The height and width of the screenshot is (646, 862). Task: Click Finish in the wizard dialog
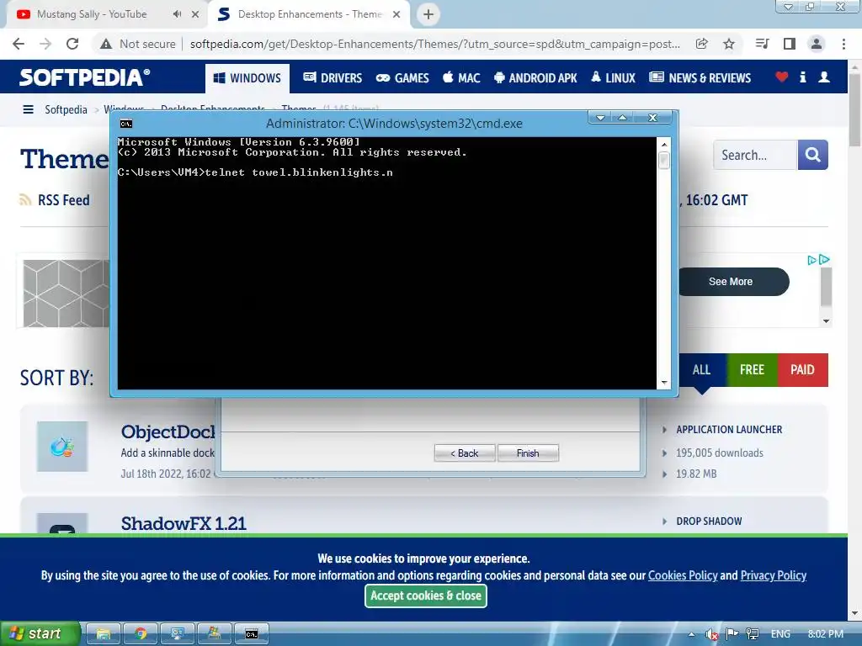click(528, 453)
